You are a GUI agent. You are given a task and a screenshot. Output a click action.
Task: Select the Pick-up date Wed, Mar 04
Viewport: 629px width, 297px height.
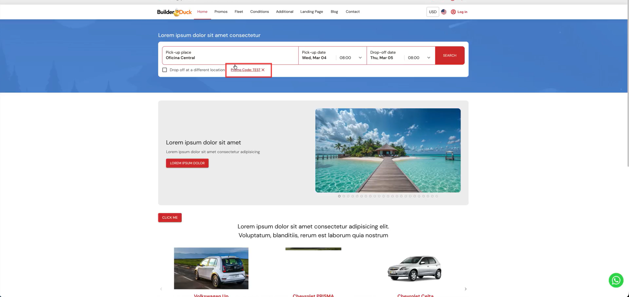point(314,58)
